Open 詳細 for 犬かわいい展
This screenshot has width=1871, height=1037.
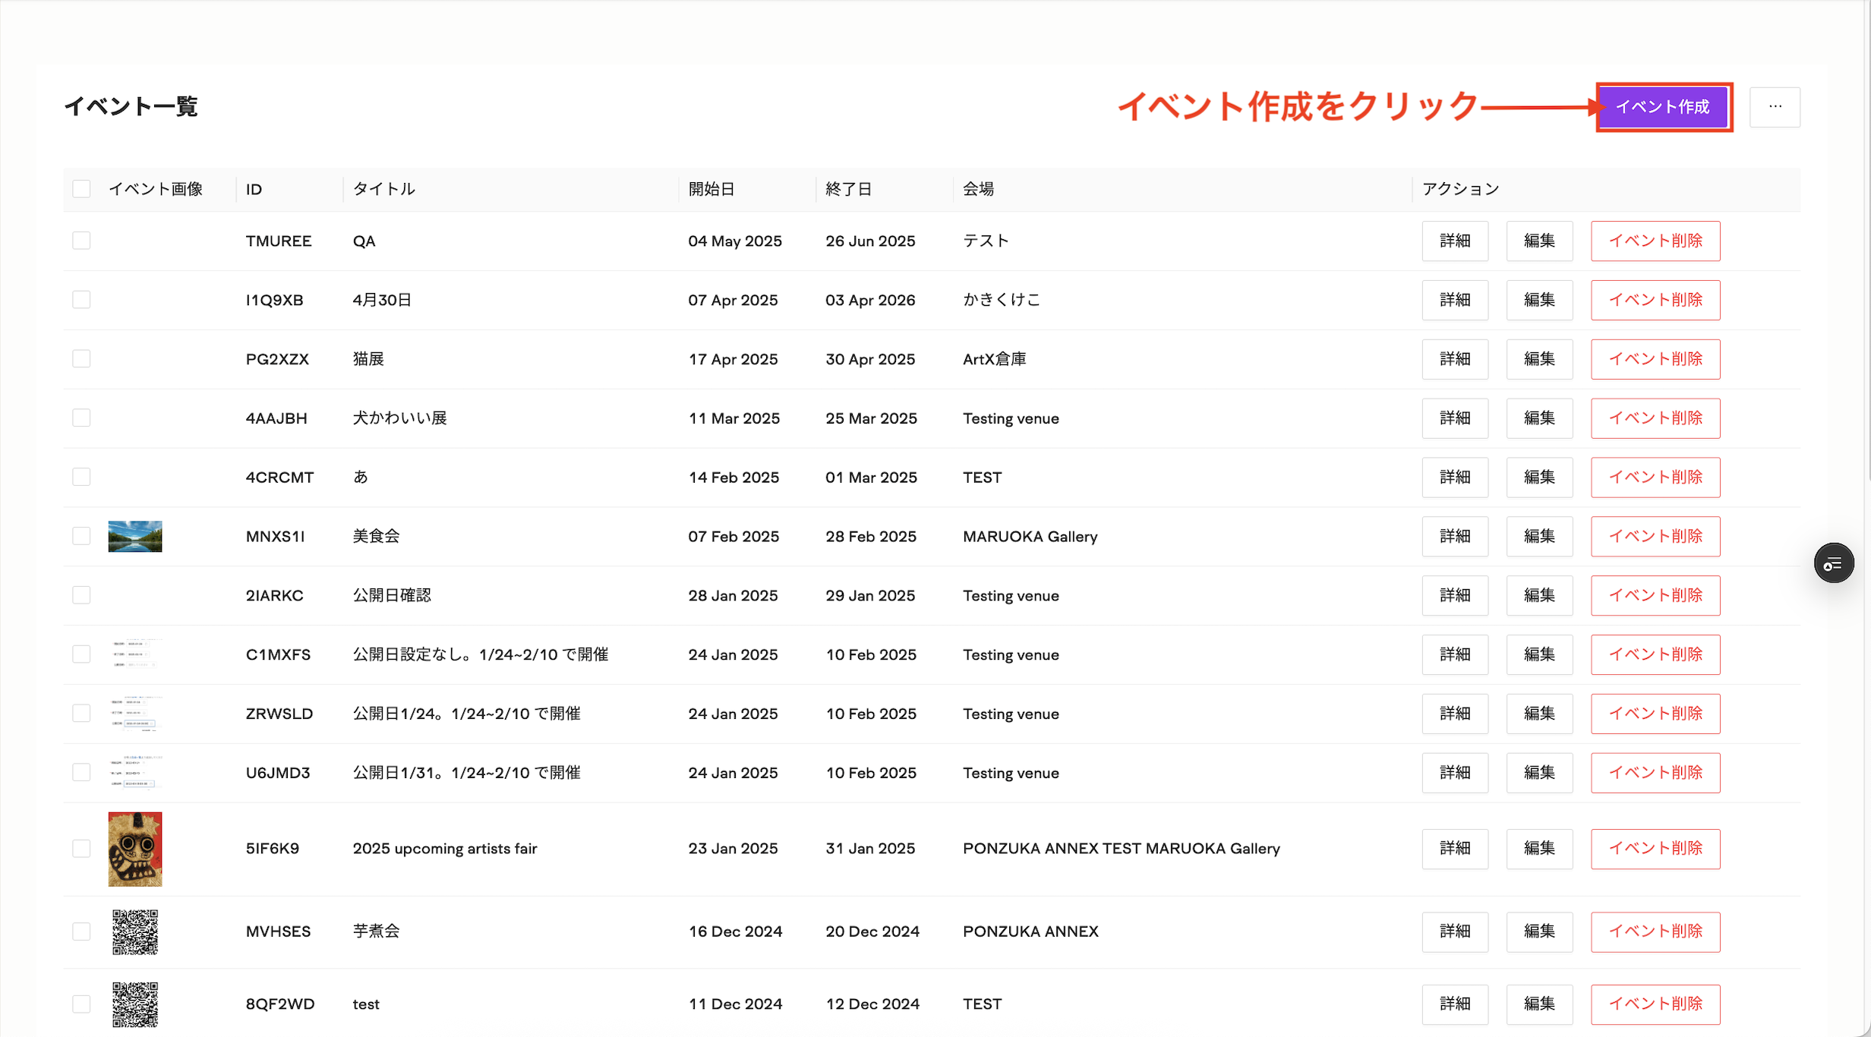[1455, 418]
